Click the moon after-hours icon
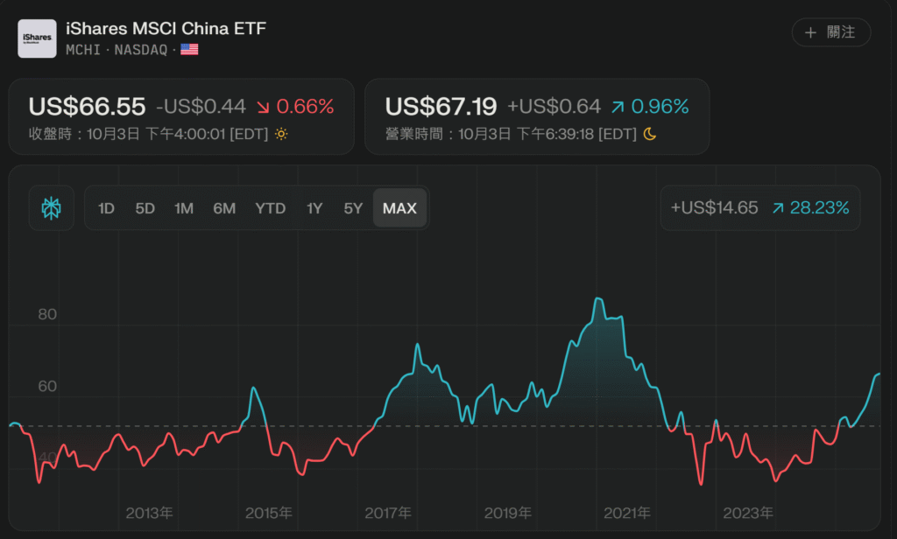This screenshot has height=539, width=897. click(650, 134)
